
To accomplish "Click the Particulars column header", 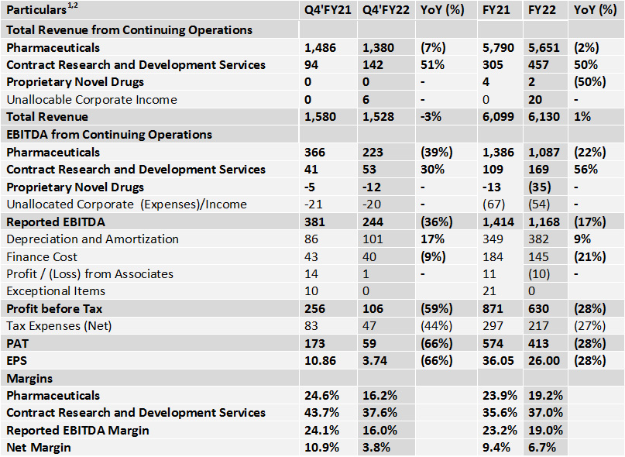I will coord(42,9).
